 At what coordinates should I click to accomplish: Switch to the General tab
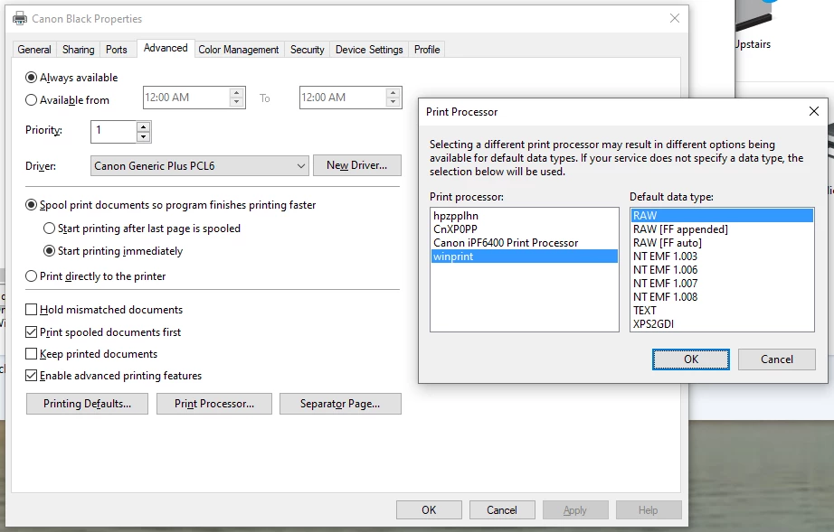34,50
